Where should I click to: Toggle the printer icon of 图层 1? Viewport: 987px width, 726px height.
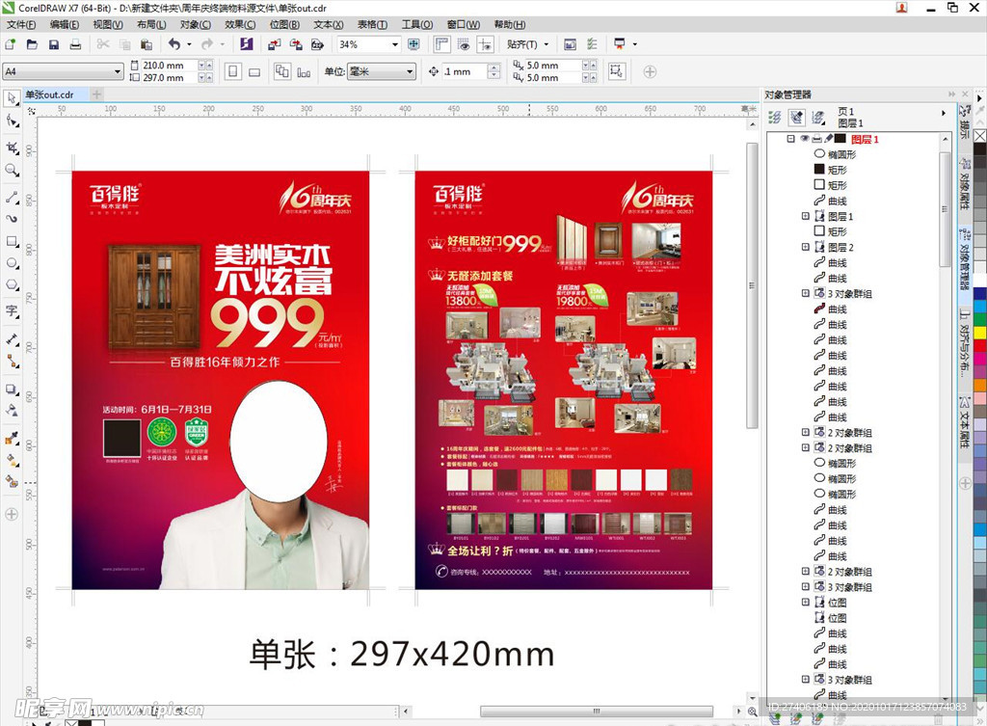pyautogui.click(x=816, y=140)
